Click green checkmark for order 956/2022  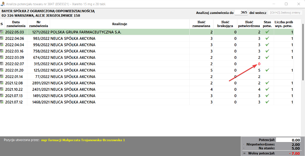267,45
